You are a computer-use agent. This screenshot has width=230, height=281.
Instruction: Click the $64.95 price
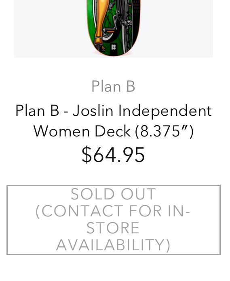[113, 155]
